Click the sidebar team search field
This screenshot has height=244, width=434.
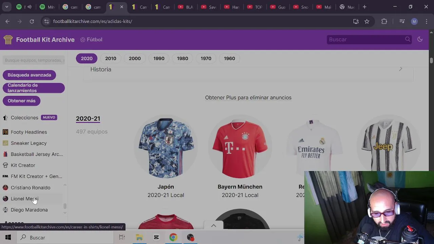point(34,60)
